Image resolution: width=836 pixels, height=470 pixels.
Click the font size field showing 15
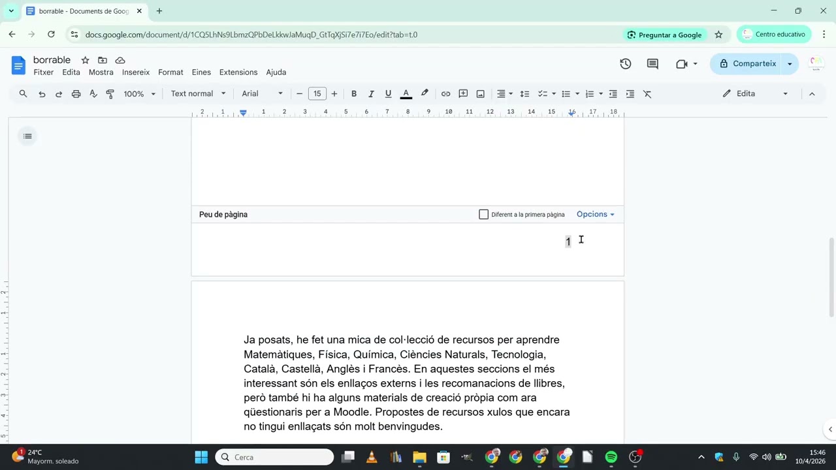(317, 94)
